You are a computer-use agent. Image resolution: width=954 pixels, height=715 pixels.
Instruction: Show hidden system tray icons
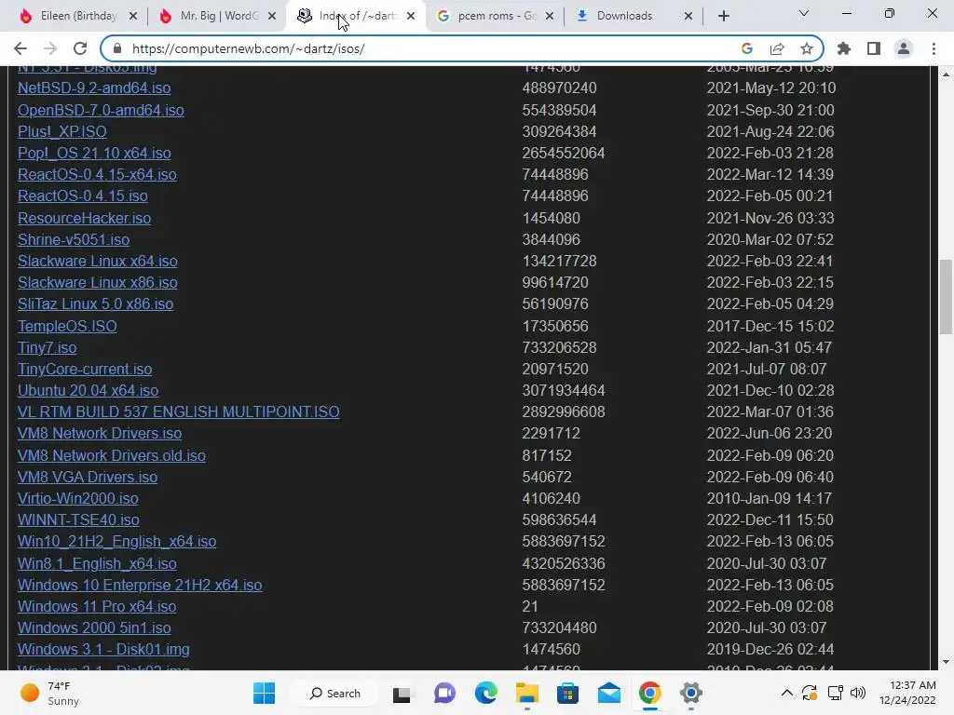[x=786, y=693]
